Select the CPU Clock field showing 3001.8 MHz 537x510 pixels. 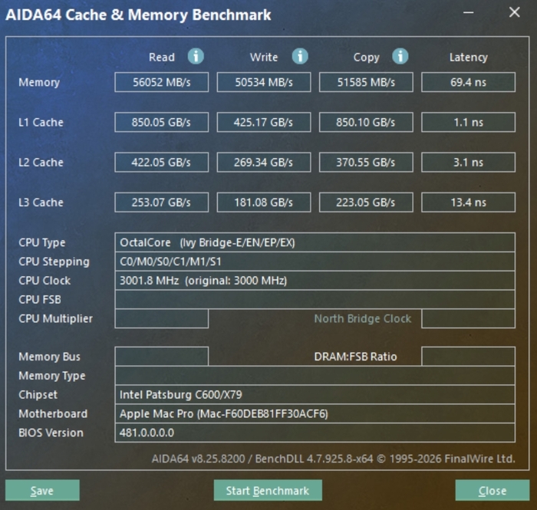(x=315, y=281)
